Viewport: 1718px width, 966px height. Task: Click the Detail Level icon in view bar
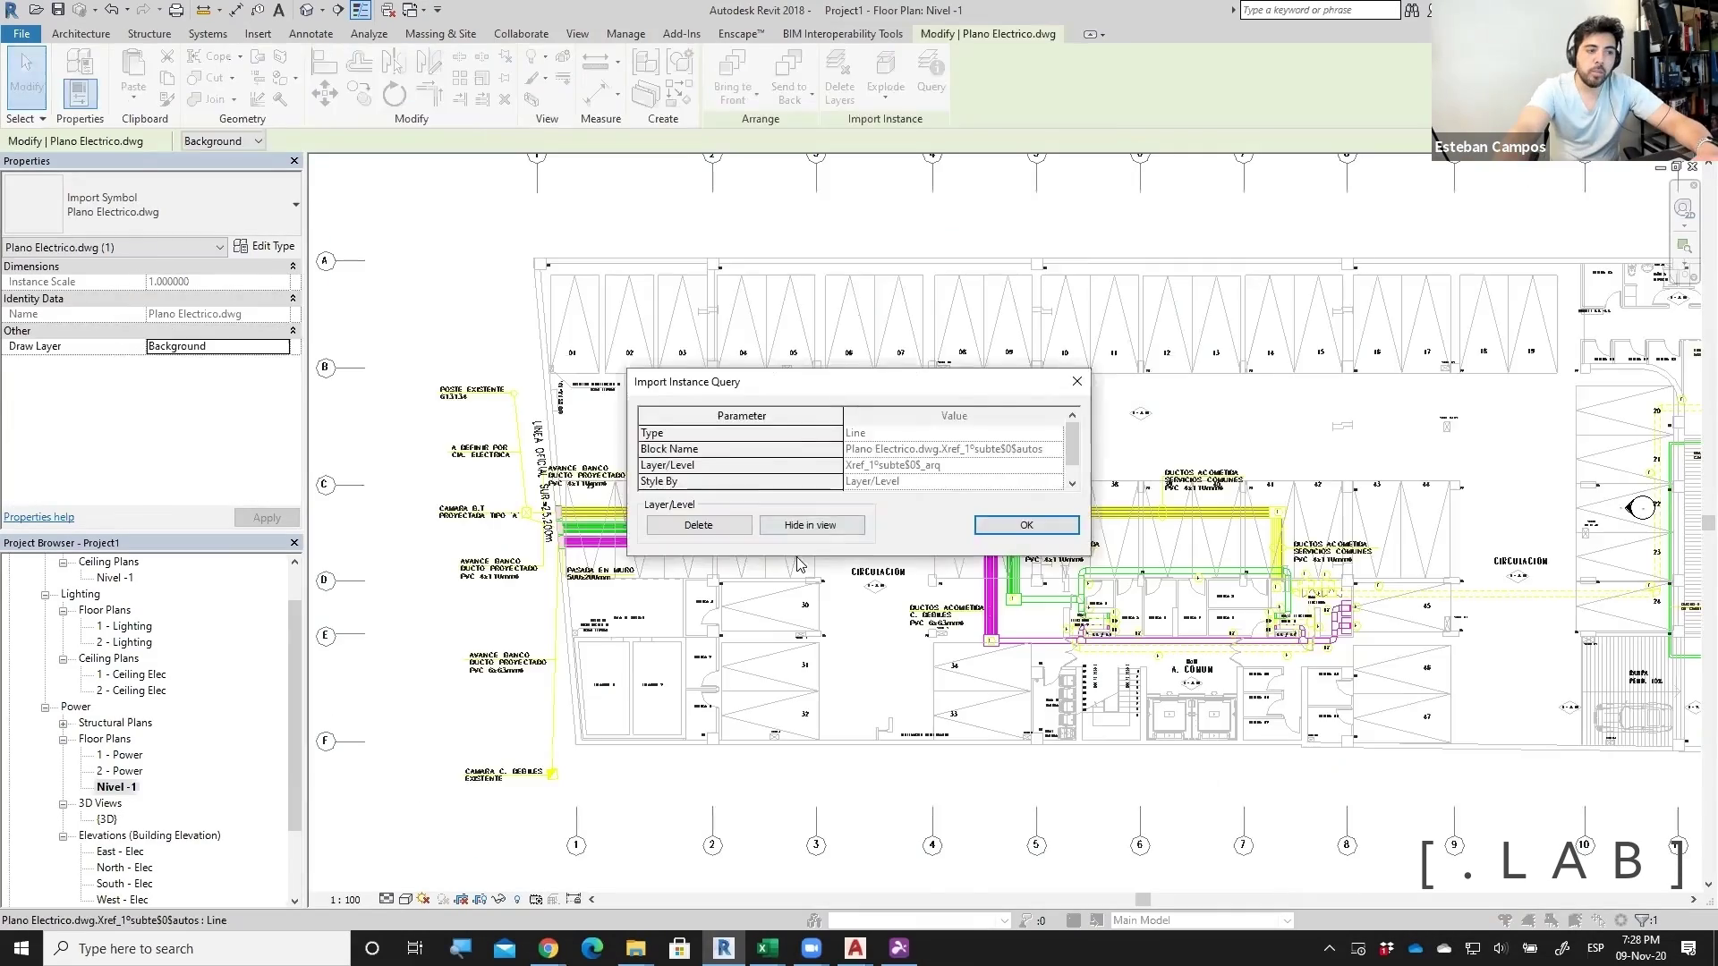(x=387, y=899)
